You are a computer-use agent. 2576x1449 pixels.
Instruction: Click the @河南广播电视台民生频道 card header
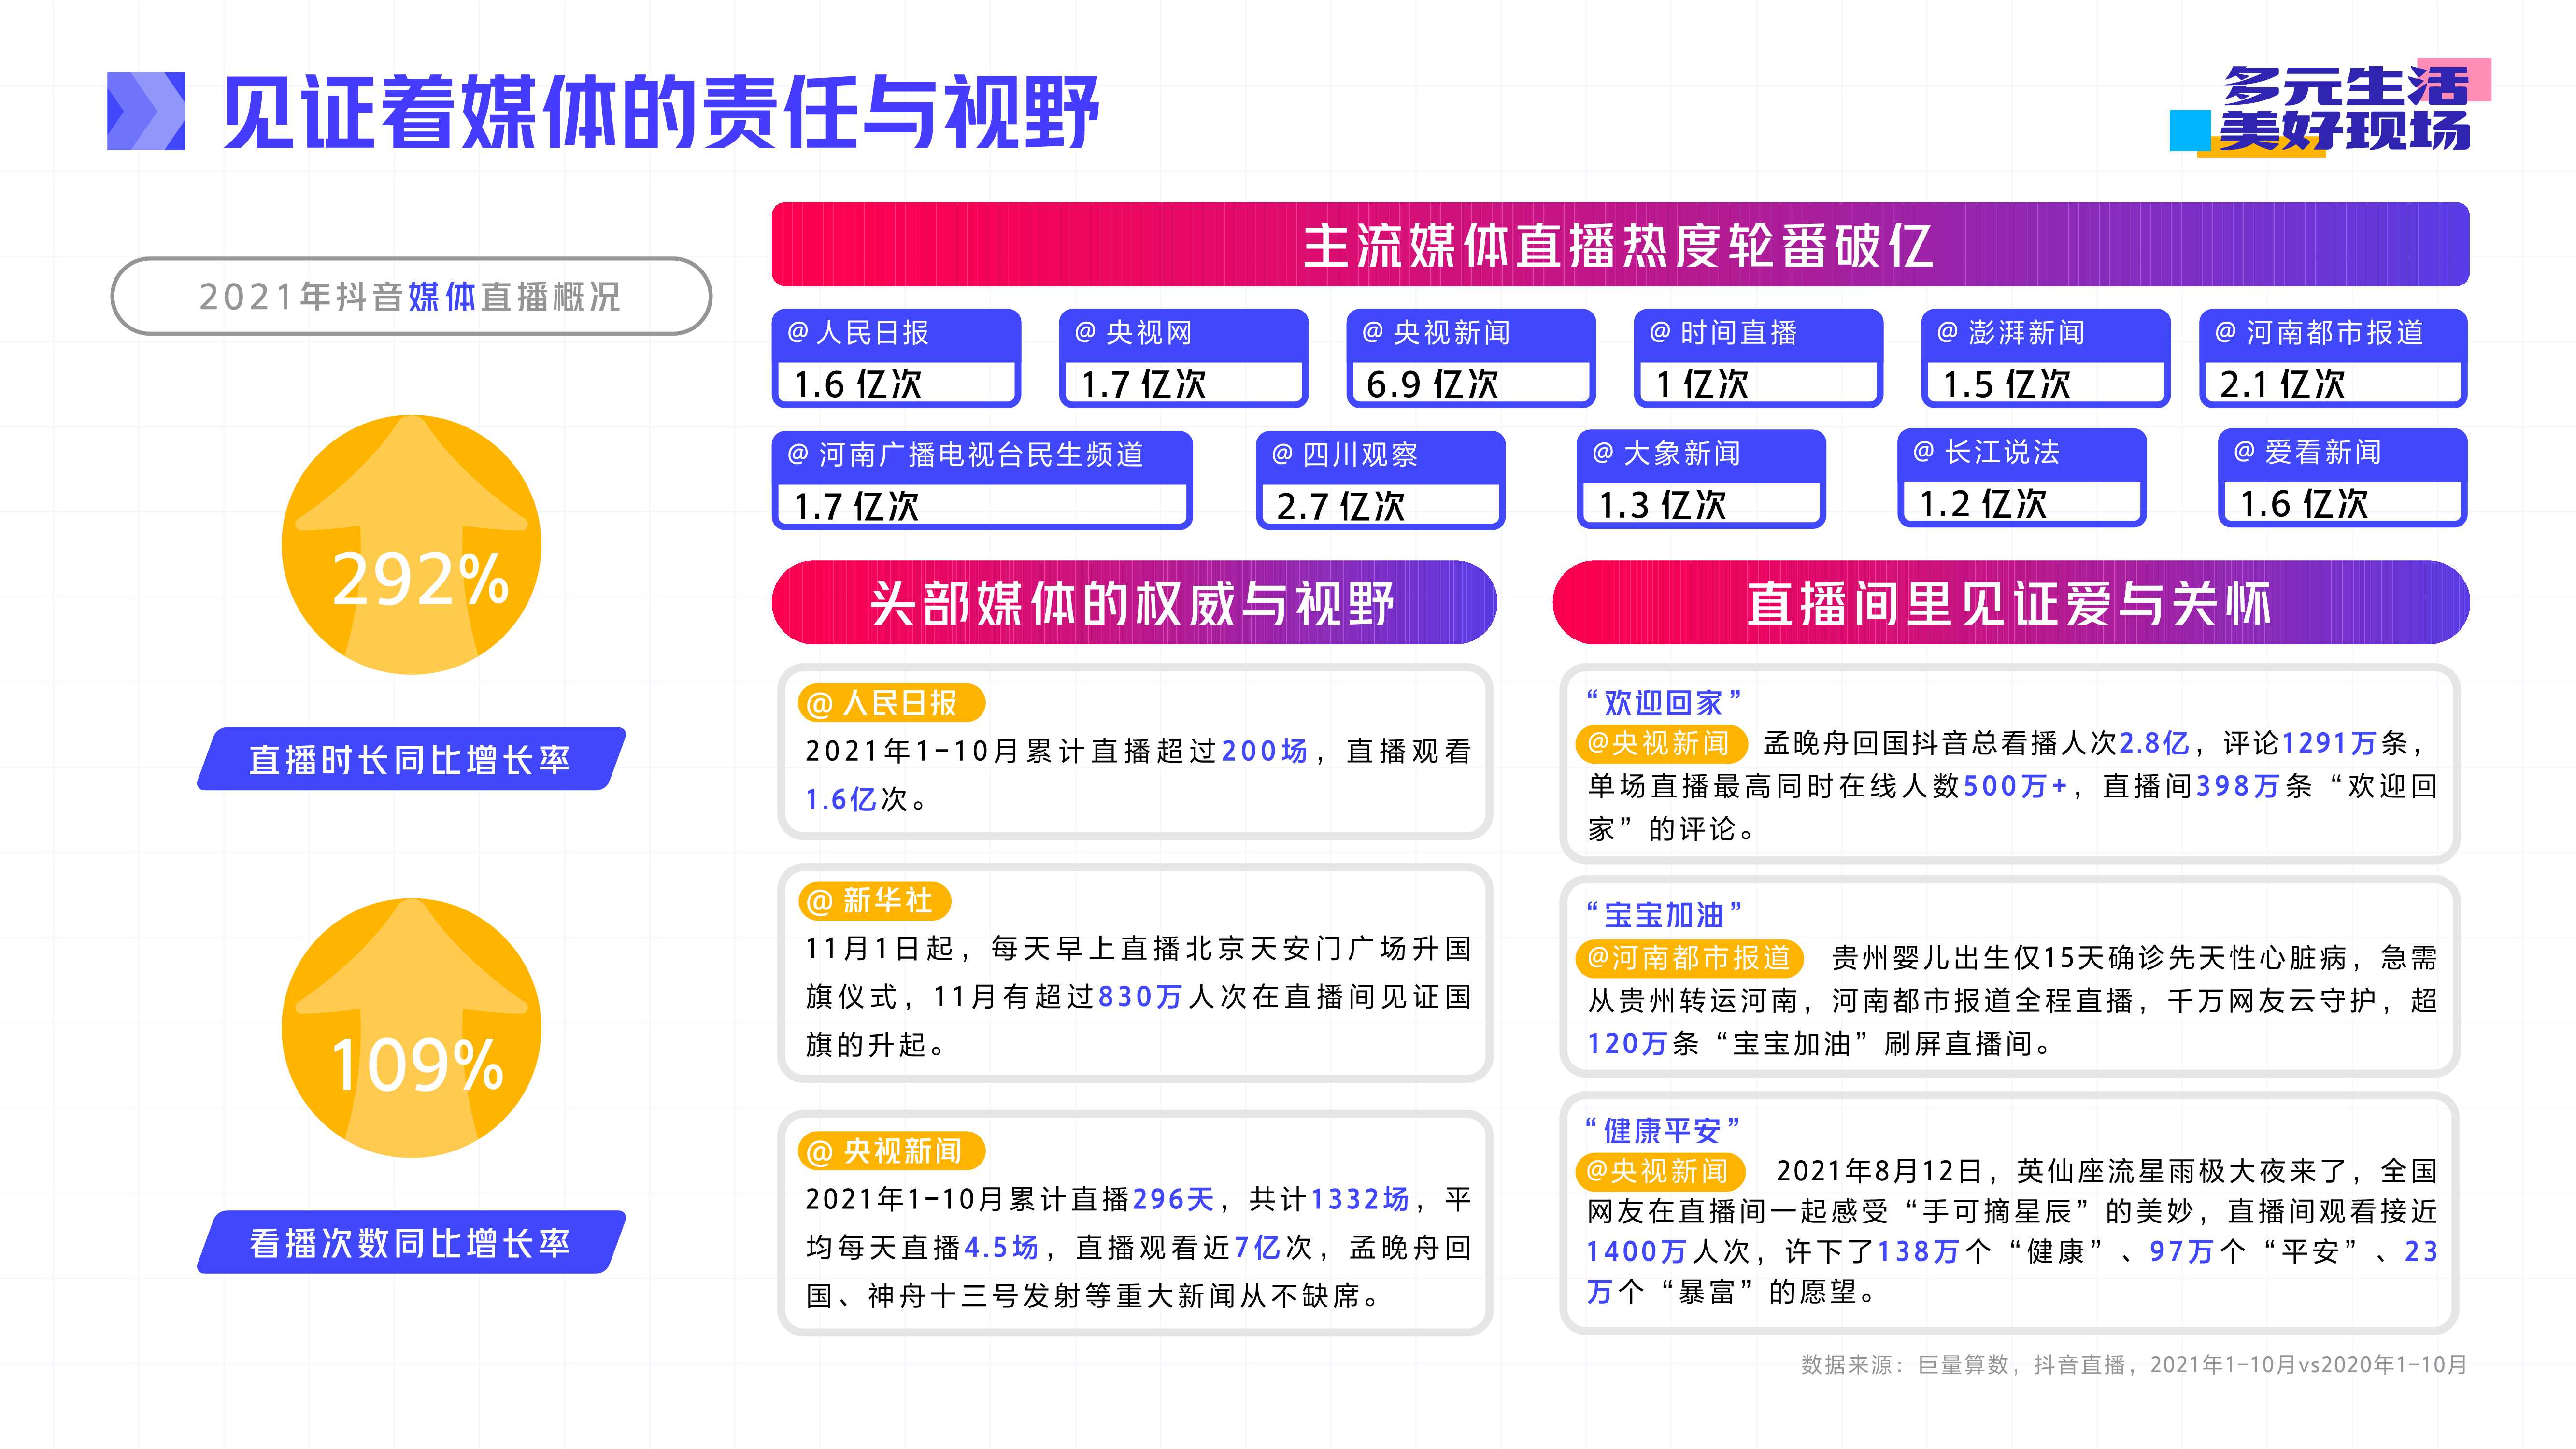982,456
